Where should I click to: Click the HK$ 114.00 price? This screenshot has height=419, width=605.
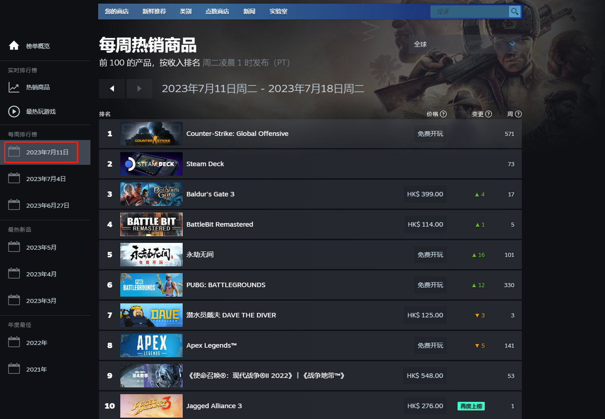coord(425,224)
